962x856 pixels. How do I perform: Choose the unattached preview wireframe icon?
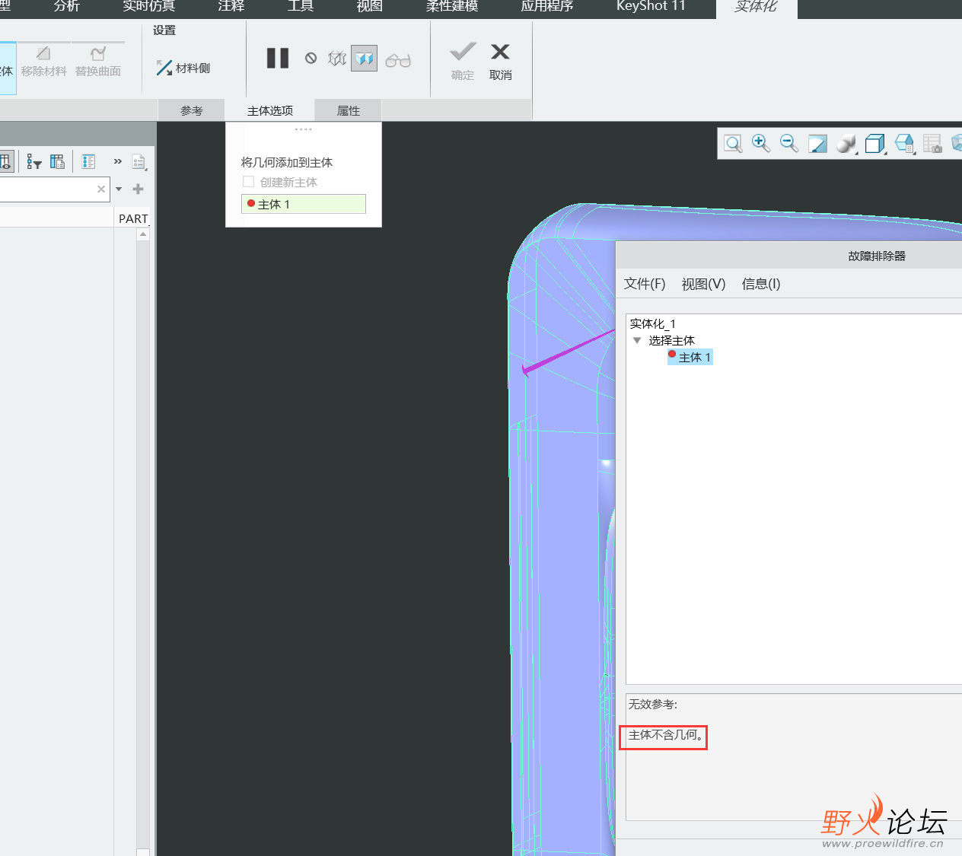point(337,59)
